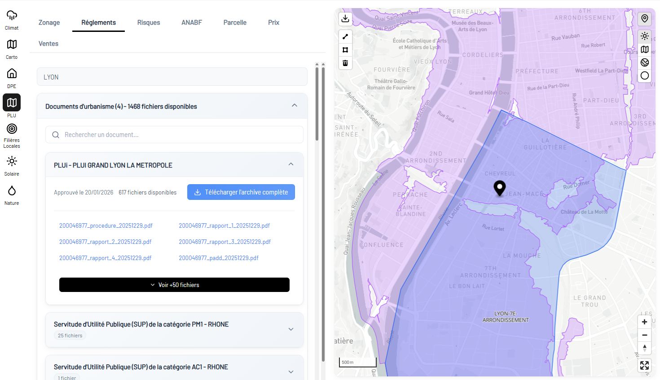
Task: Show 50 more files with Voir +50 fichiers
Action: [174, 285]
